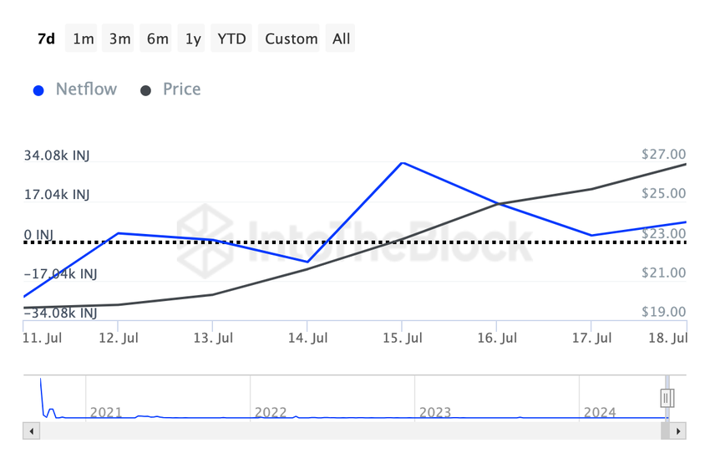Click the Netflow dip at 14 Jul
This screenshot has width=710, height=474.
coord(307,262)
